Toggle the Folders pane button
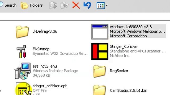Screen dimensions: 170x95 click(x=32, y=5)
